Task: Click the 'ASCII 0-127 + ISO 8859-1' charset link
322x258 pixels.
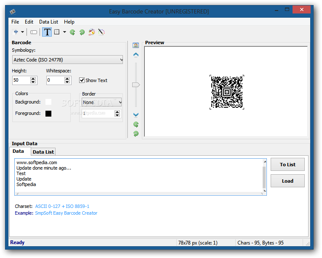Action: (x=62, y=206)
